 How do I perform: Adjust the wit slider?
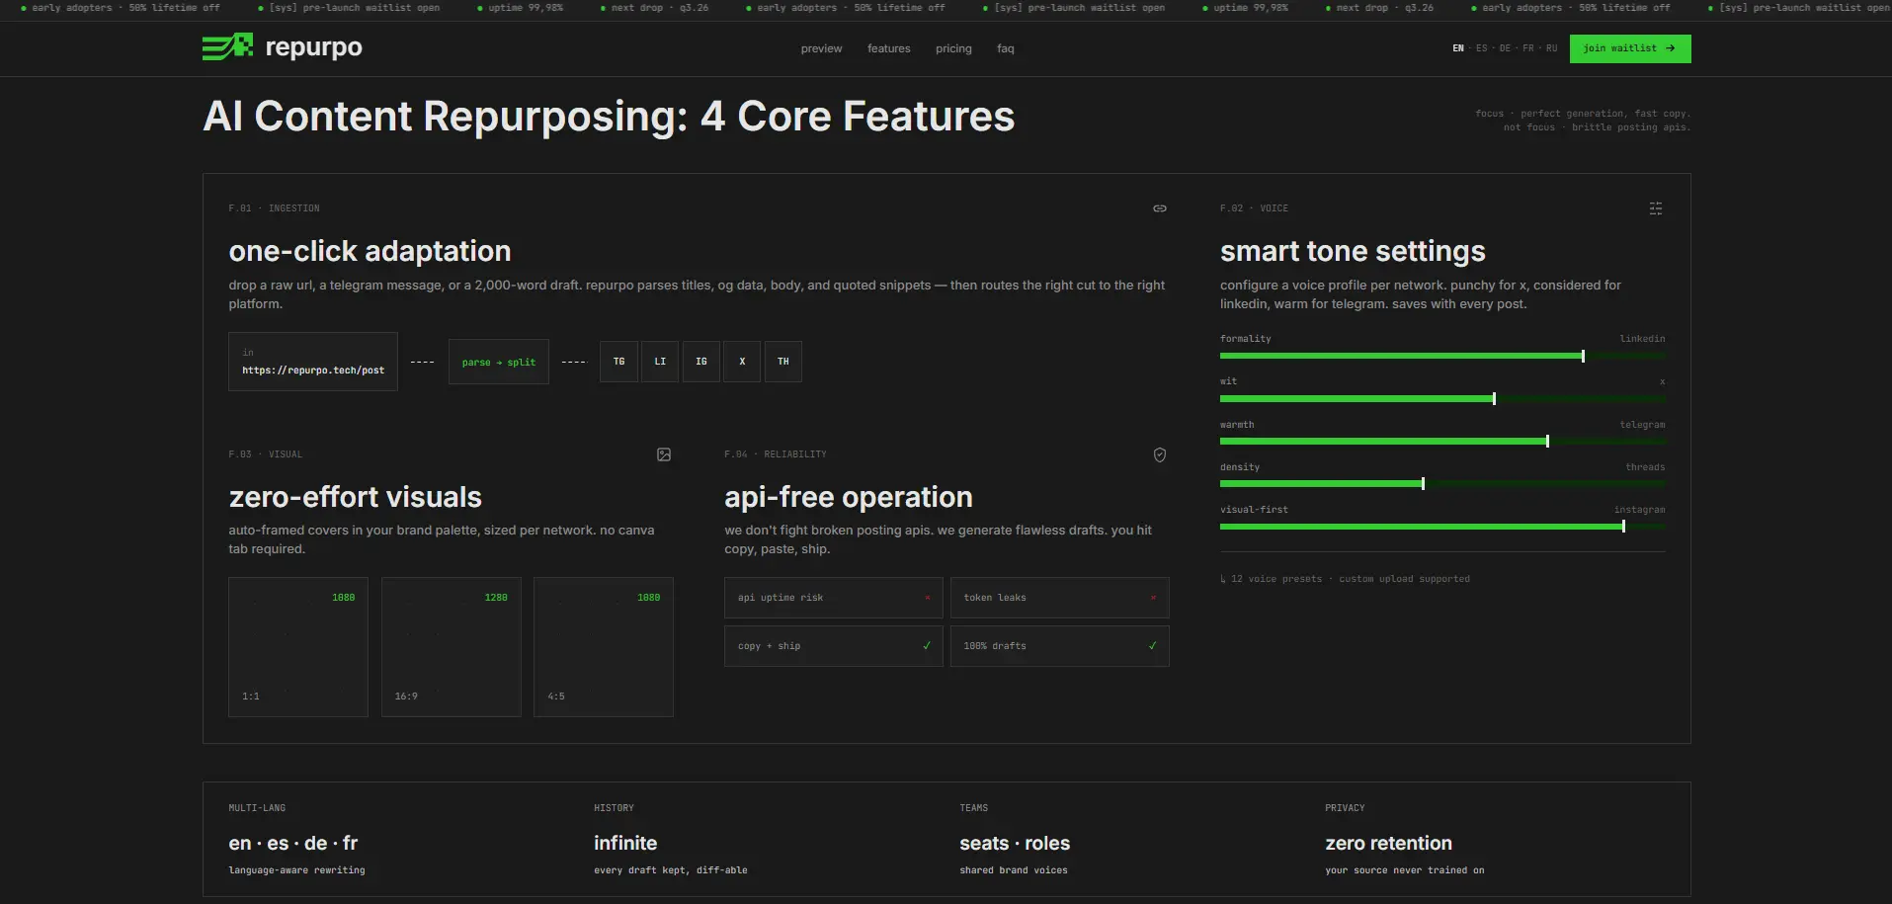pyautogui.click(x=1442, y=398)
